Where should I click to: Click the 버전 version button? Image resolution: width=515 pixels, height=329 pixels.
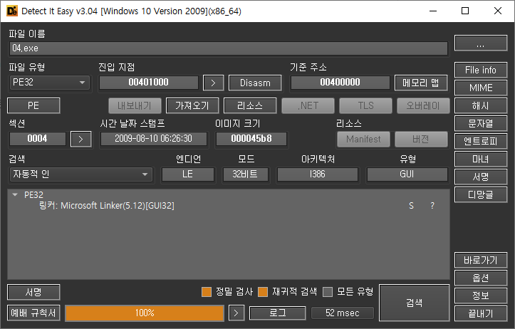tap(421, 139)
